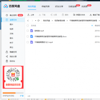Screen dimensions: 100x100
Task: Refresh the file list
Action: (38, 21)
